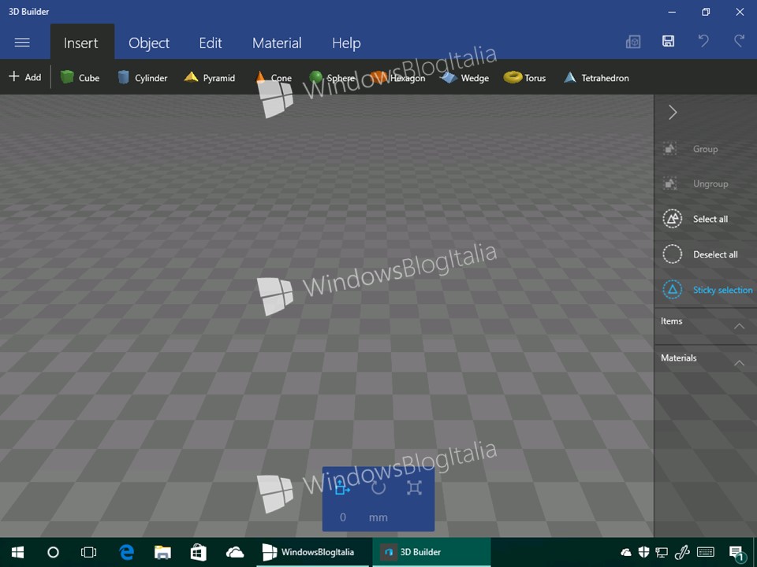The height and width of the screenshot is (567, 757).
Task: Open Windows Ink Workspace pen icon
Action: [x=682, y=552]
